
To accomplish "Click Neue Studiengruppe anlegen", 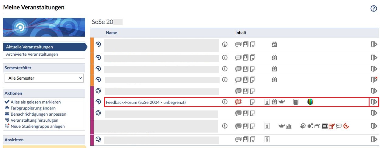I will [x=37, y=126].
